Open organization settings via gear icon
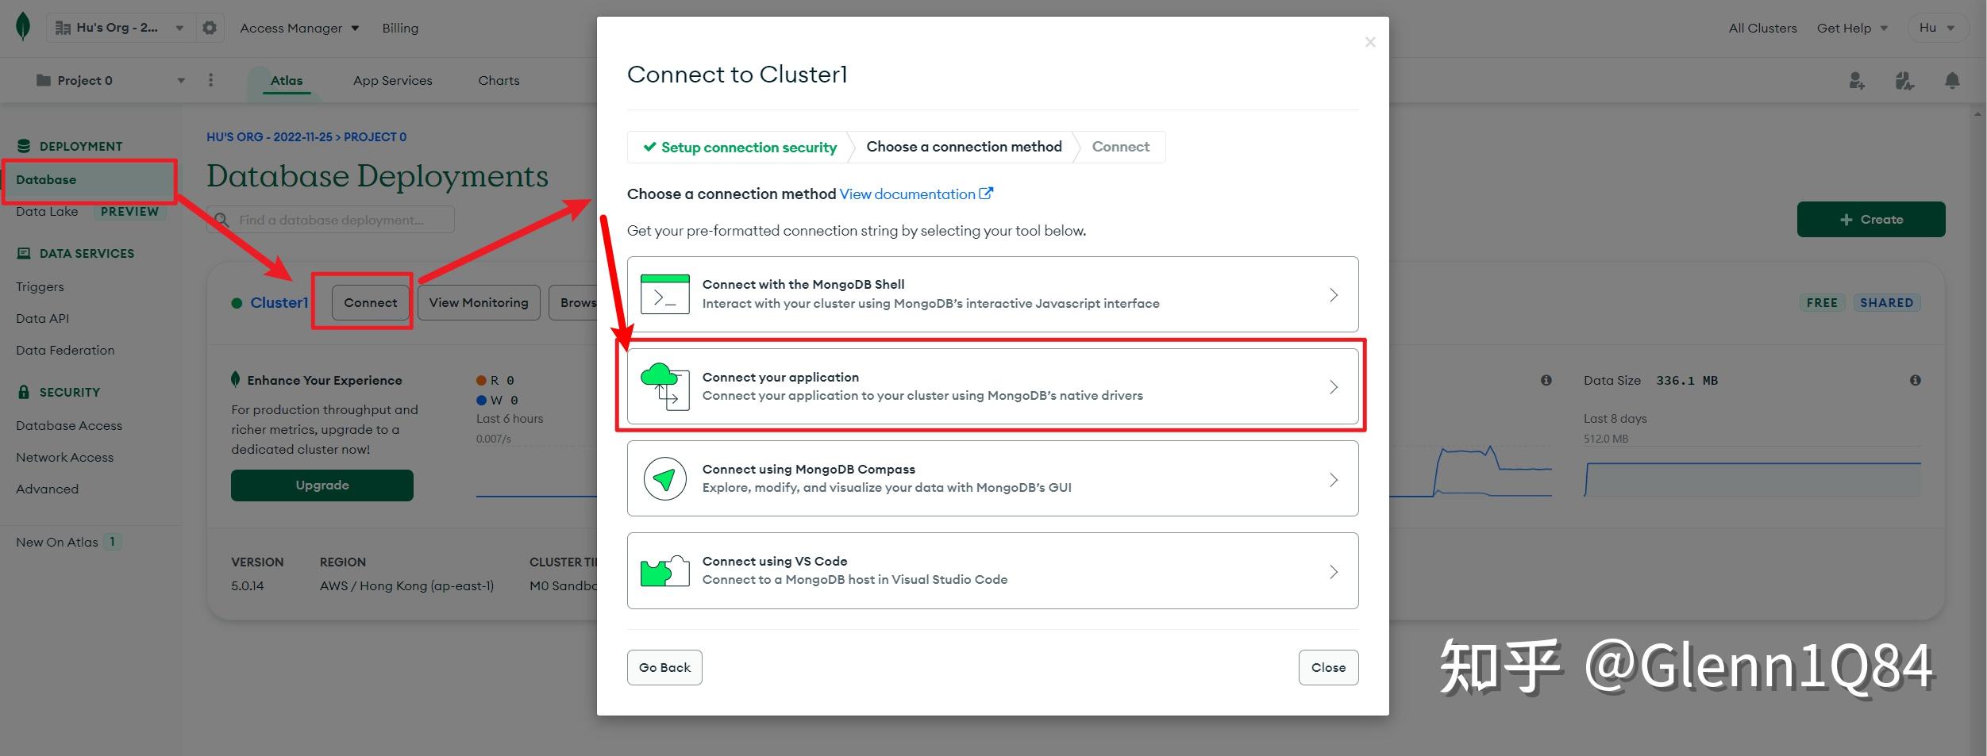This screenshot has height=756, width=1987. [209, 27]
